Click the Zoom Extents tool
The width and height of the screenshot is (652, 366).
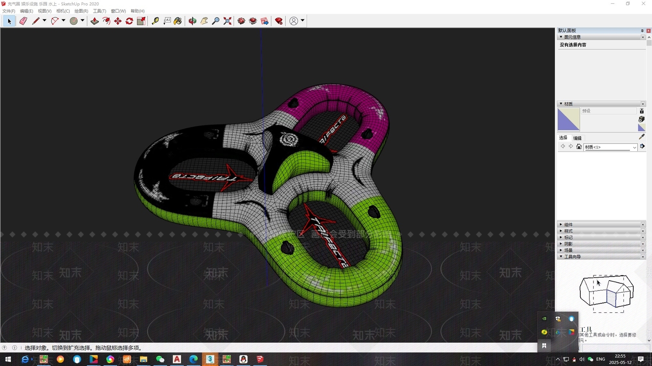point(227,21)
